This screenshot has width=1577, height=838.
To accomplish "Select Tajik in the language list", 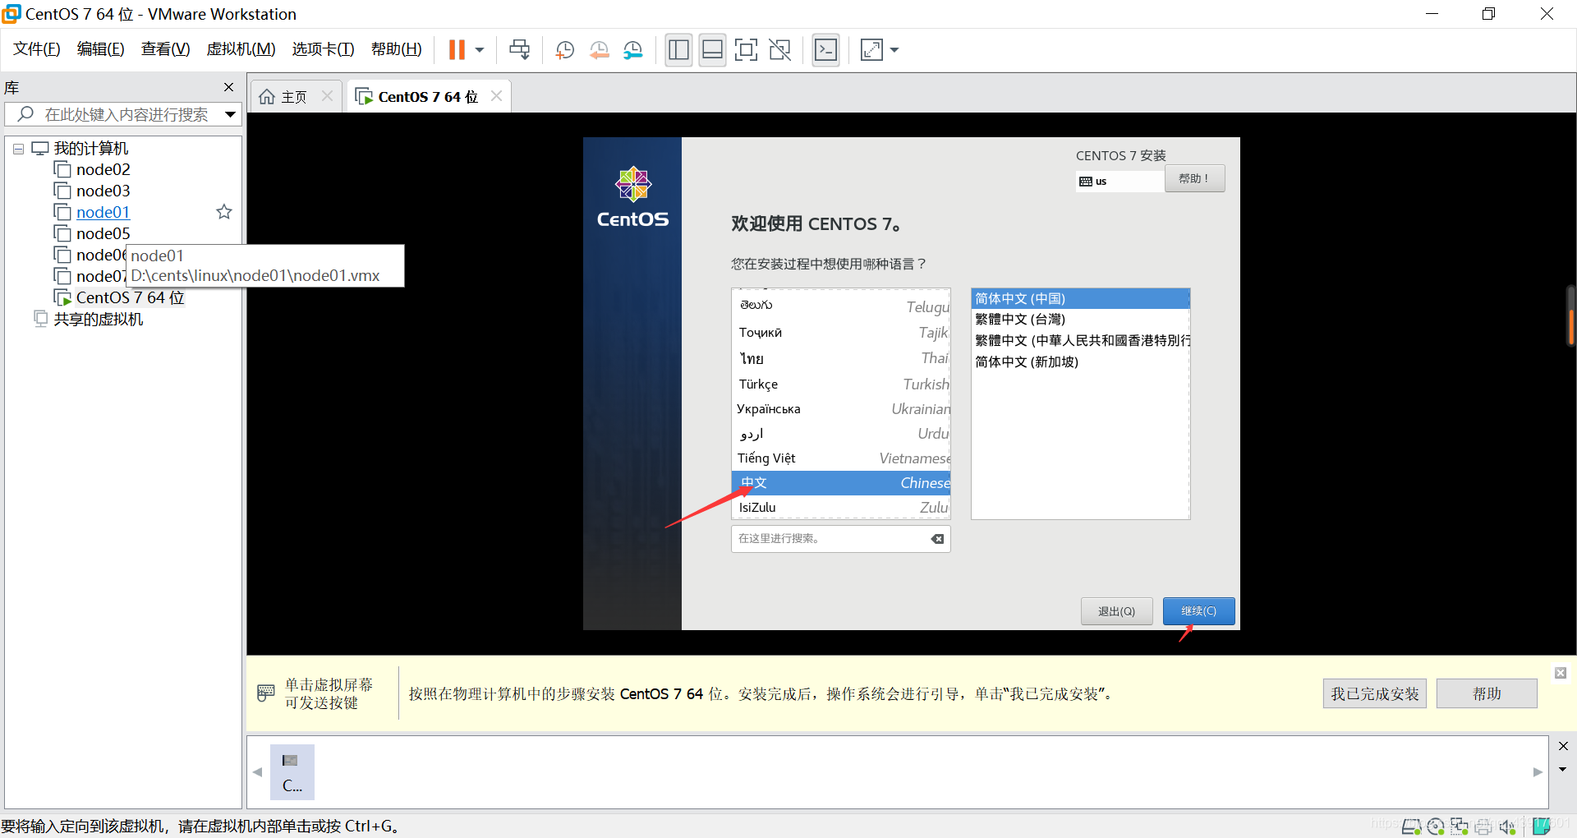I will pos(841,332).
